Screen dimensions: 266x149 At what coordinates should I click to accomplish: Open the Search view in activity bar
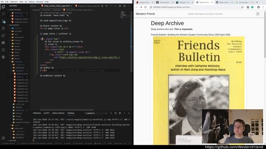coord(3,14)
